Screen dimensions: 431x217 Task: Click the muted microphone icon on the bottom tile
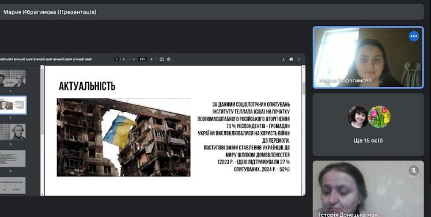414,170
